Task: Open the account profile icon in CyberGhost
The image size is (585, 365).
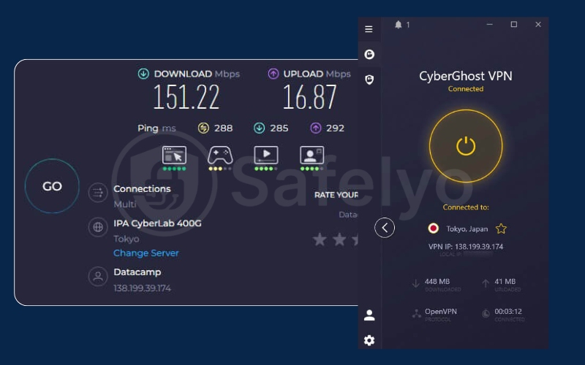Action: 369,315
